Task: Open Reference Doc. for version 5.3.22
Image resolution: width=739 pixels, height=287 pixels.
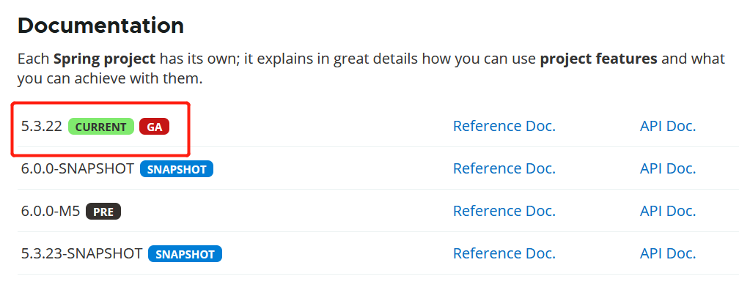Action: pos(504,126)
